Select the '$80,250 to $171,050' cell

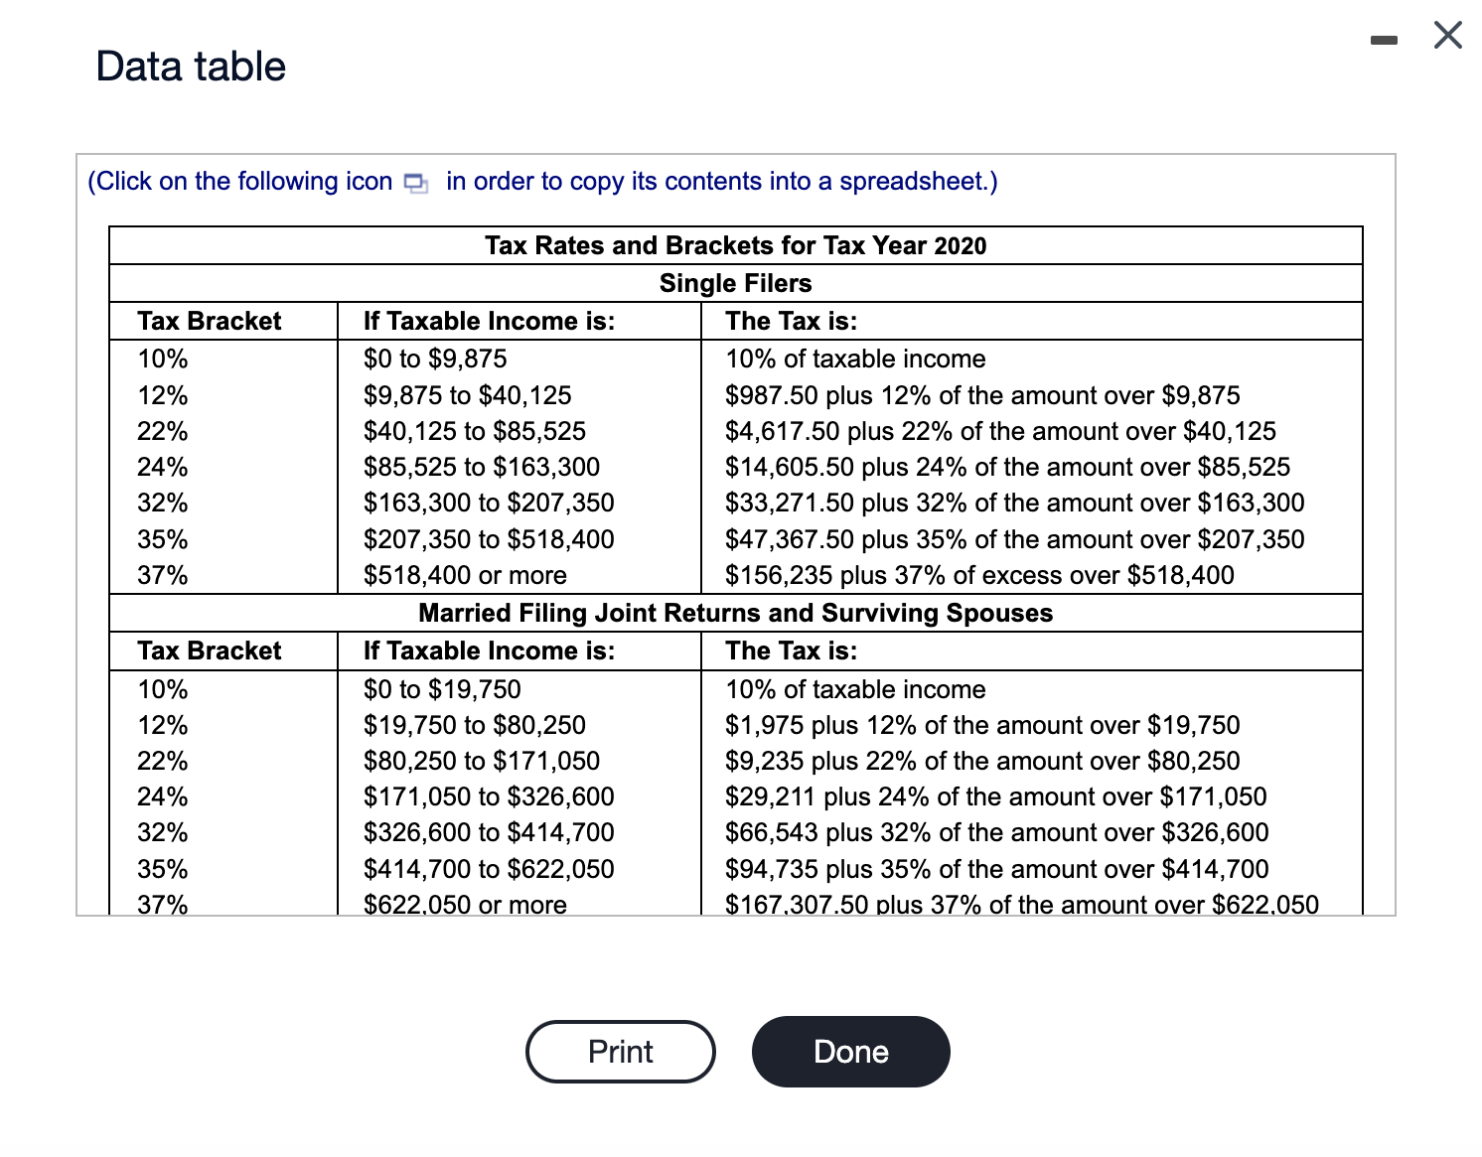click(482, 761)
